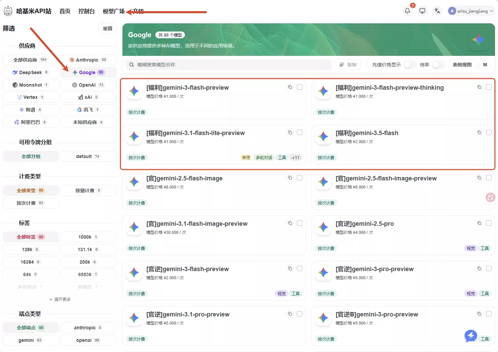The width and height of the screenshot is (498, 352).
Task: Click the search magnifier icon
Action: tap(132, 65)
